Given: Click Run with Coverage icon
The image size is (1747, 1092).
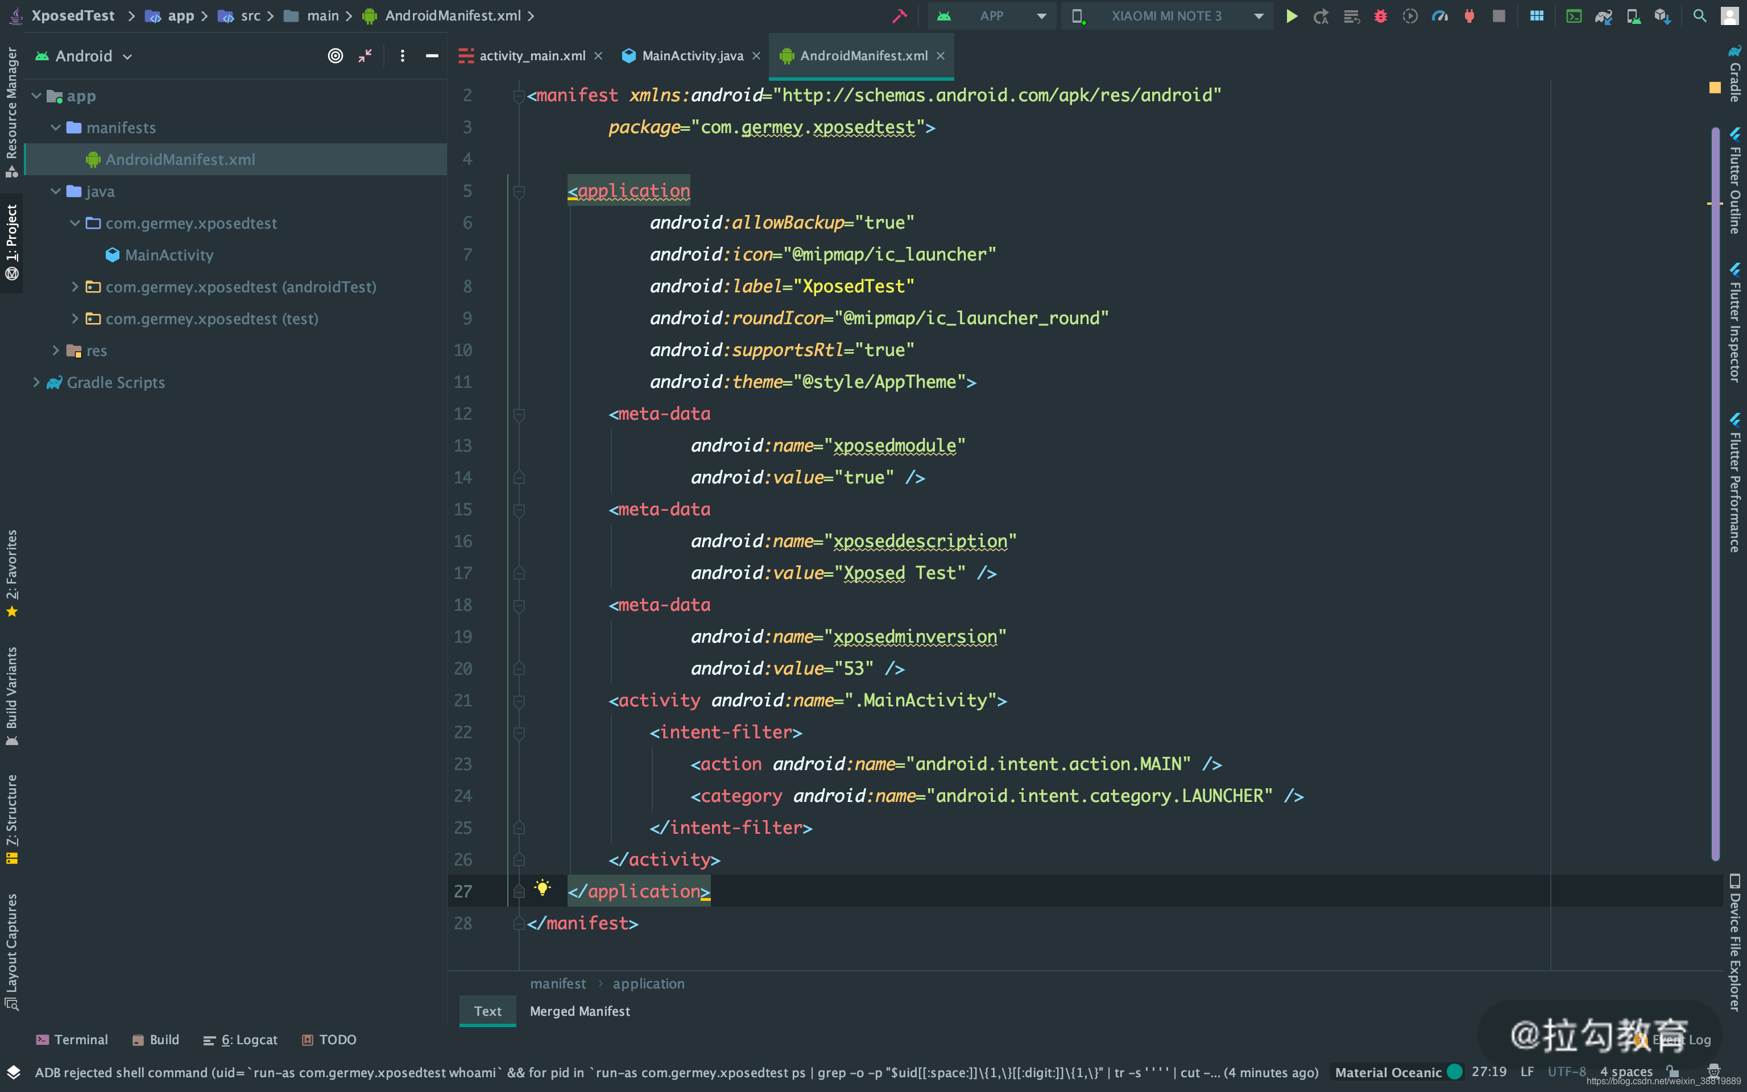Looking at the screenshot, I should coord(1410,16).
